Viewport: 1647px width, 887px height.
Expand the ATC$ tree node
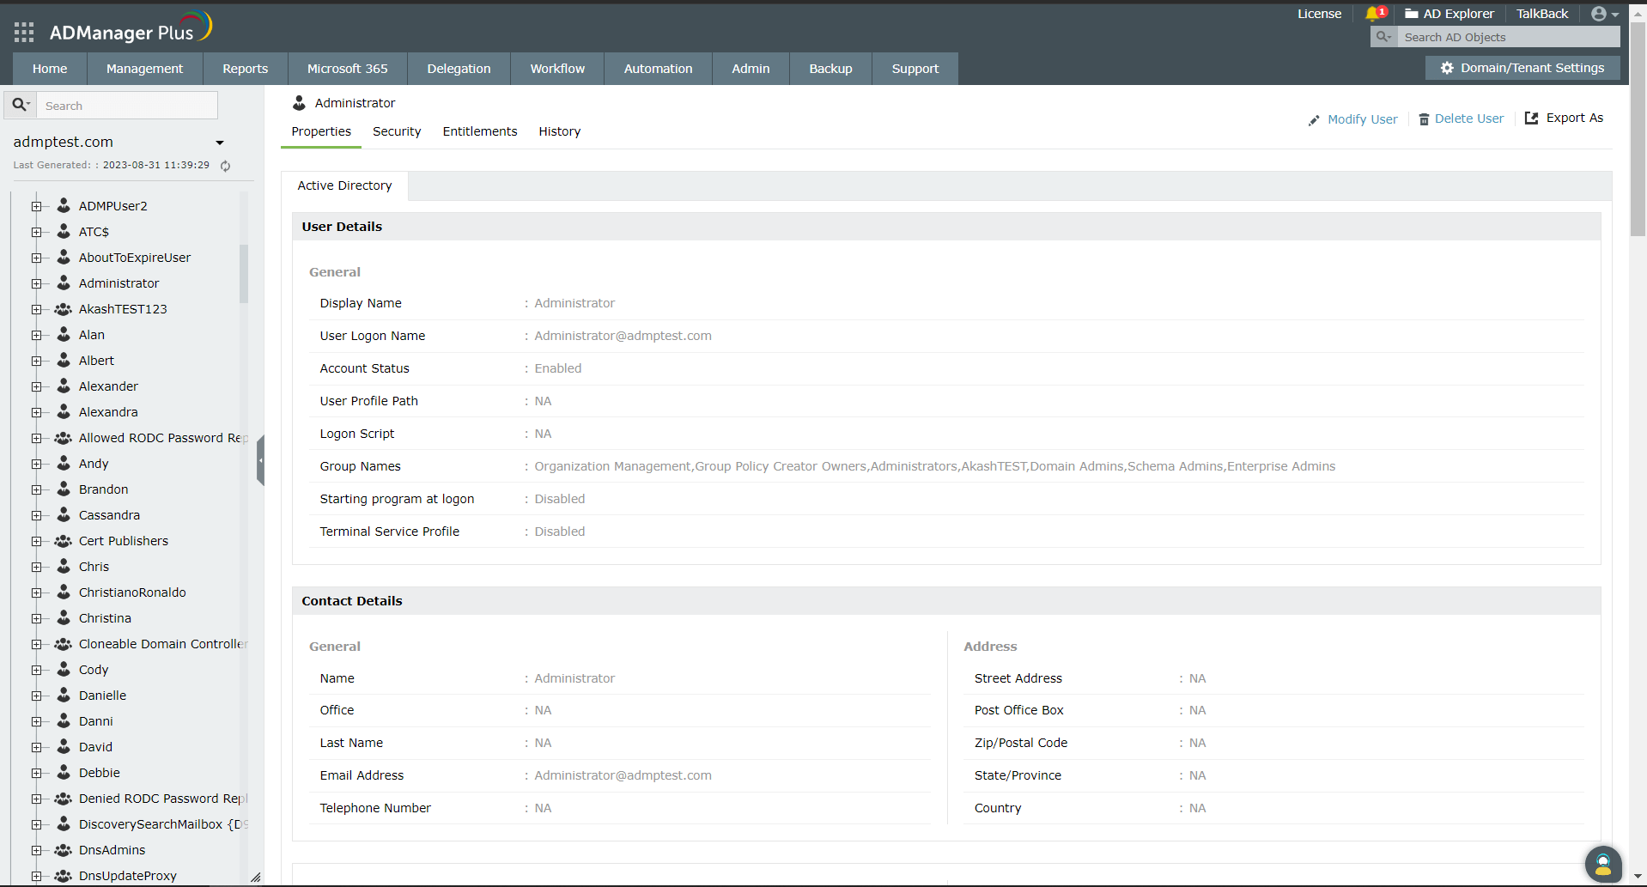point(36,232)
